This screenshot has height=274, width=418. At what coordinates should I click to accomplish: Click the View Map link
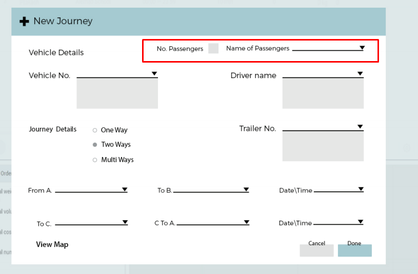pos(52,245)
